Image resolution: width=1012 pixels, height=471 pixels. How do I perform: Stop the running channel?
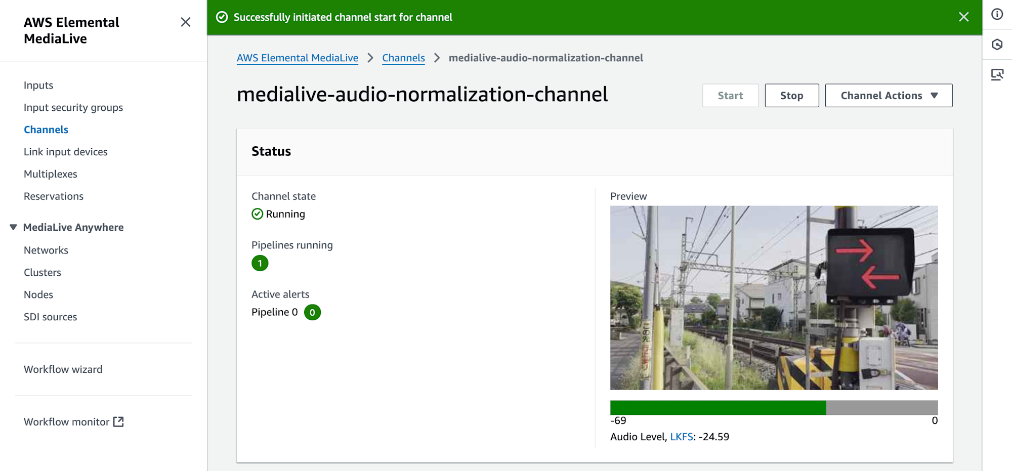pyautogui.click(x=791, y=96)
